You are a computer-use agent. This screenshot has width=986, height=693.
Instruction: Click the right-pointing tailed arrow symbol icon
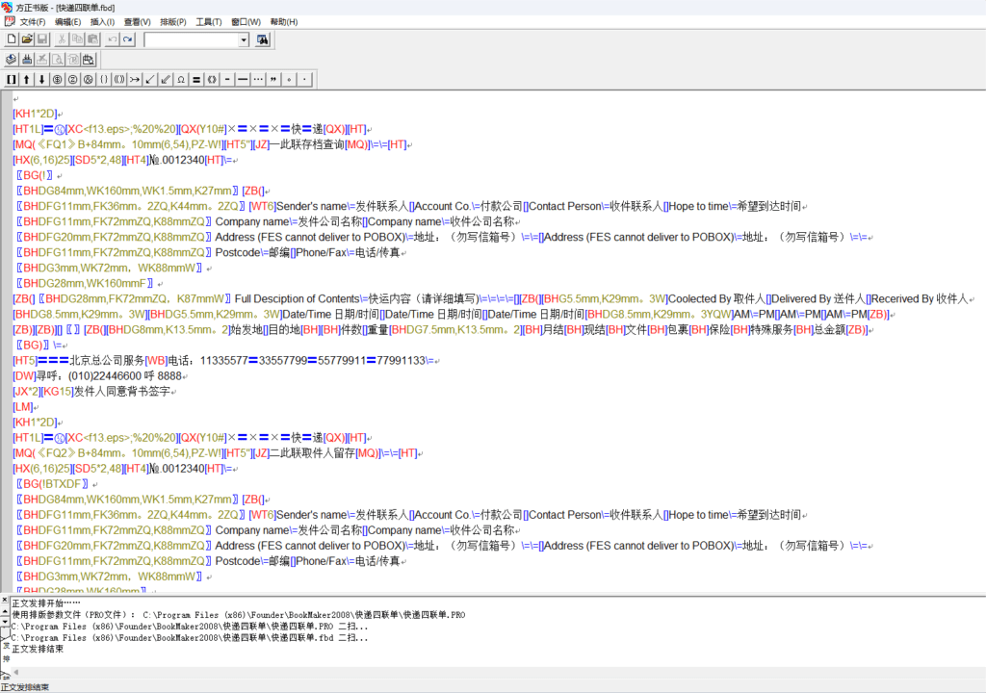click(x=135, y=79)
